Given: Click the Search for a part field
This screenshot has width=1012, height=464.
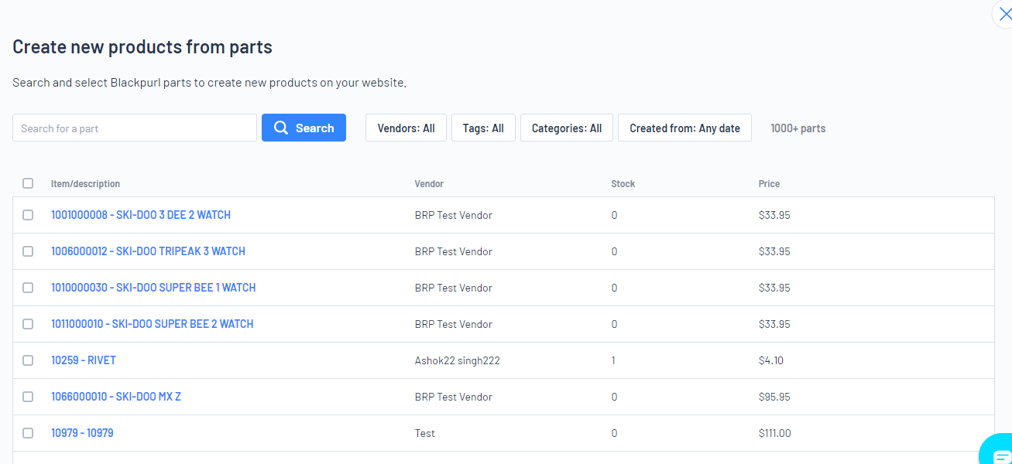Looking at the screenshot, I should pyautogui.click(x=135, y=128).
